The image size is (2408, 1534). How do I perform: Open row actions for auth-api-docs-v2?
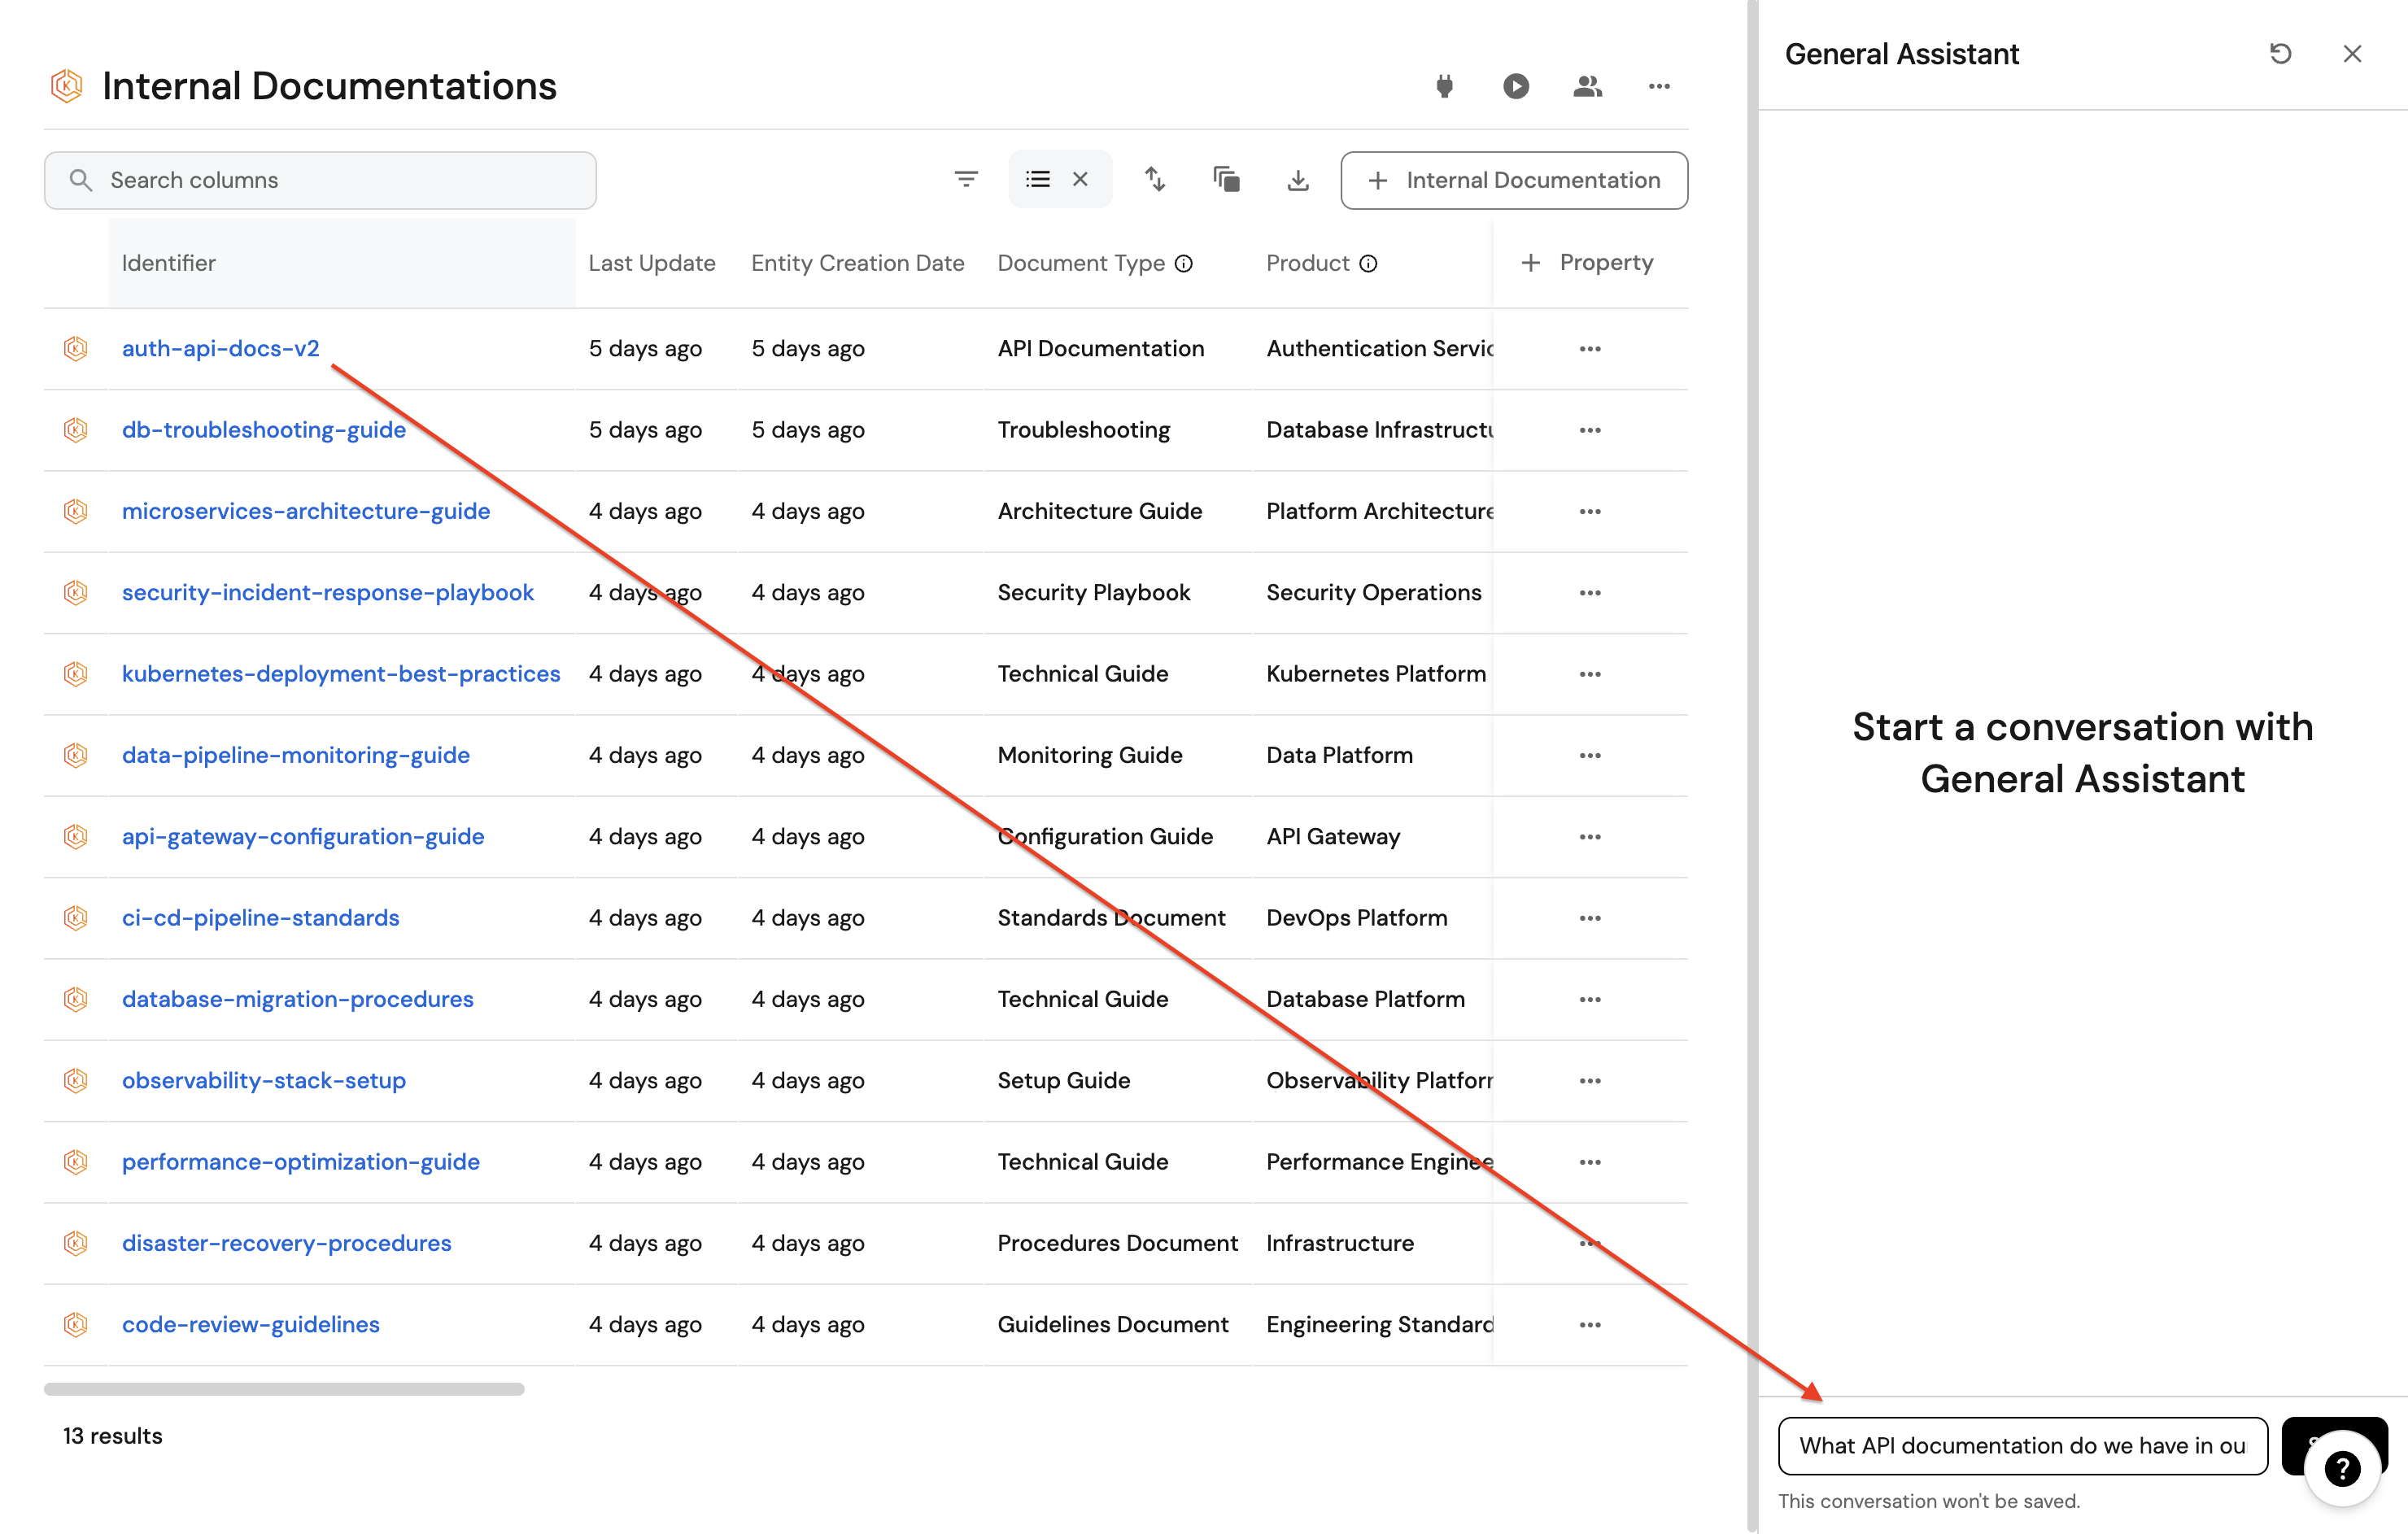[x=1590, y=349]
